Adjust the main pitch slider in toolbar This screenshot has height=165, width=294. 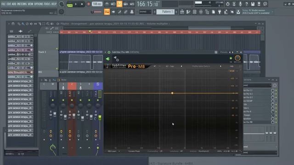96,12
